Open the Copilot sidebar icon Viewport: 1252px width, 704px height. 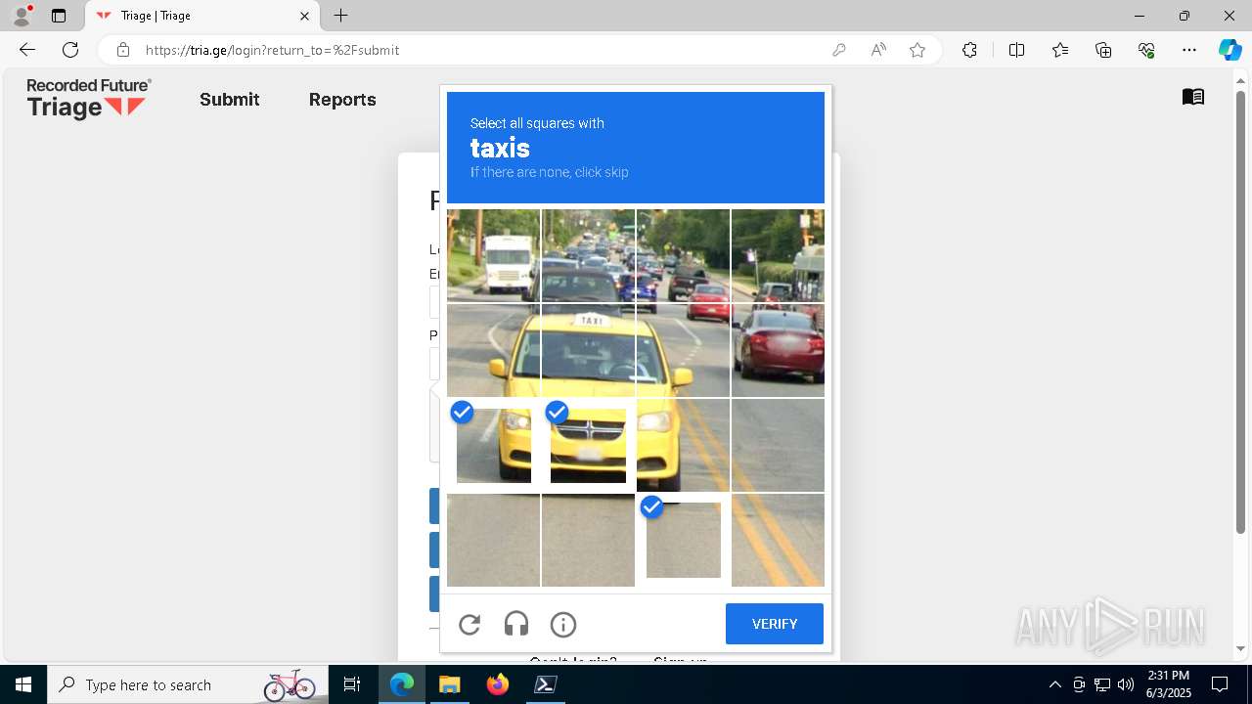tap(1230, 50)
